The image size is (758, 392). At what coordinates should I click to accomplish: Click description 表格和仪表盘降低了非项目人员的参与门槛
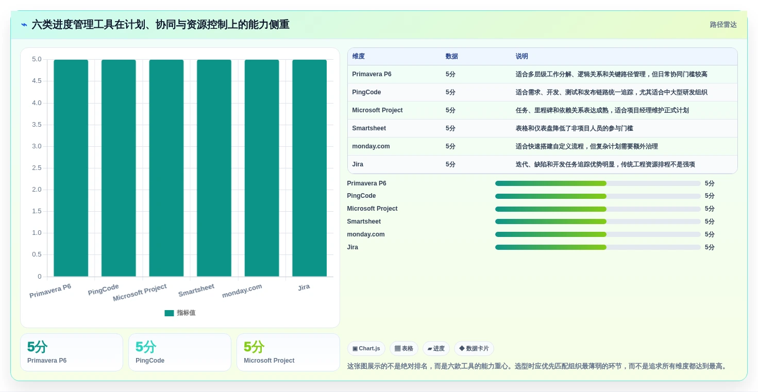coord(575,128)
